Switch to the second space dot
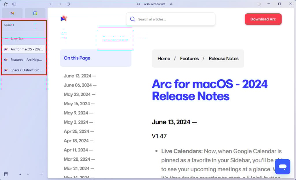 click(28, 174)
